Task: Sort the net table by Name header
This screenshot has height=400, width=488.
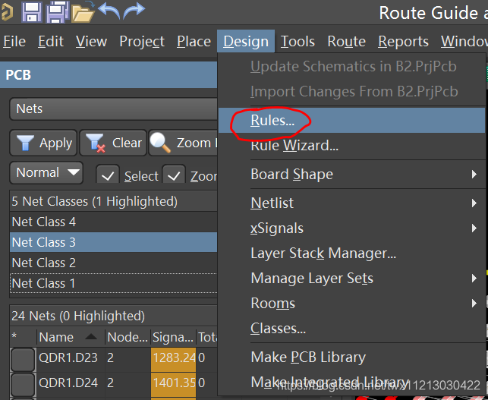Action: pyautogui.click(x=71, y=337)
